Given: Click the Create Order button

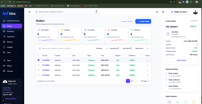Looking at the screenshot, I should [x=143, y=21].
